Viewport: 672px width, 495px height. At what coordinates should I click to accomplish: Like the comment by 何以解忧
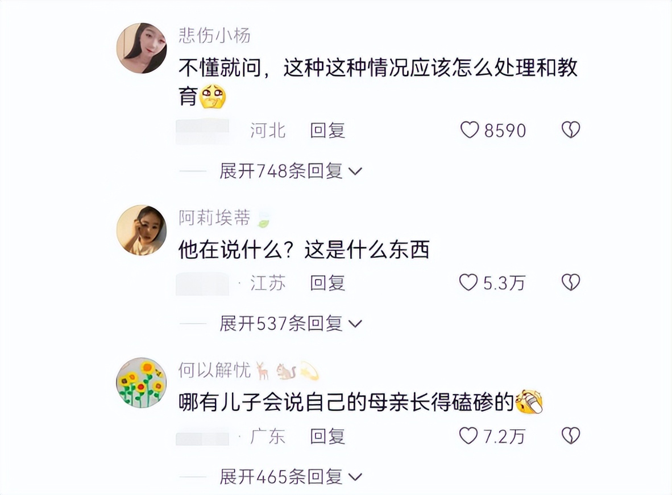468,436
